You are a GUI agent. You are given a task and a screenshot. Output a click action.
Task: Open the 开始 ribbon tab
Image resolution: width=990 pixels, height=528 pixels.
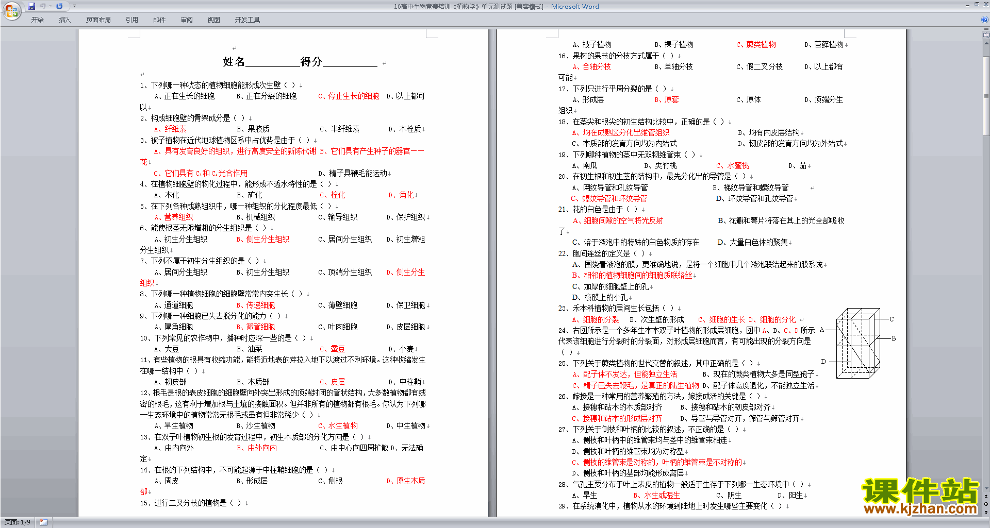tap(37, 20)
